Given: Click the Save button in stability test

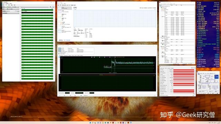Looking at the screenshot, I should click(75, 95).
